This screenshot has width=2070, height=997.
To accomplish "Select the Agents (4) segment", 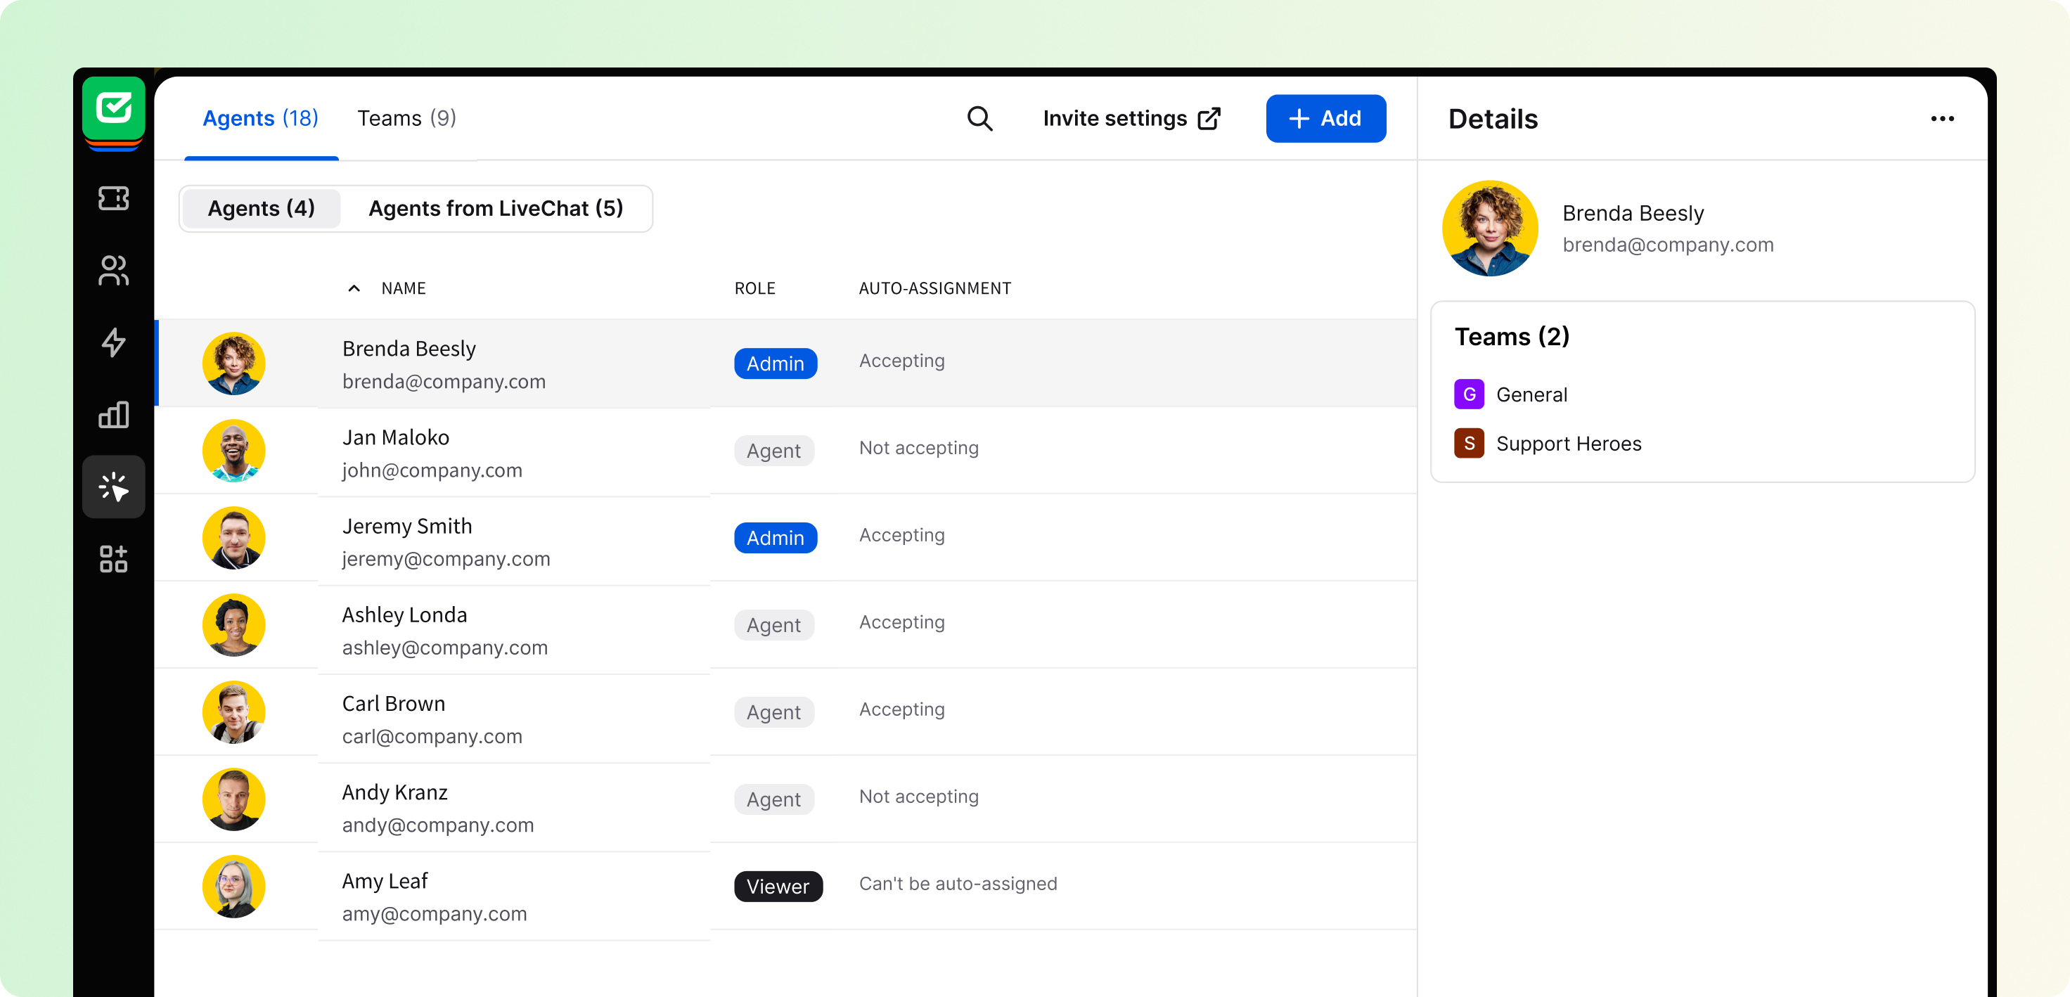I will click(x=261, y=209).
